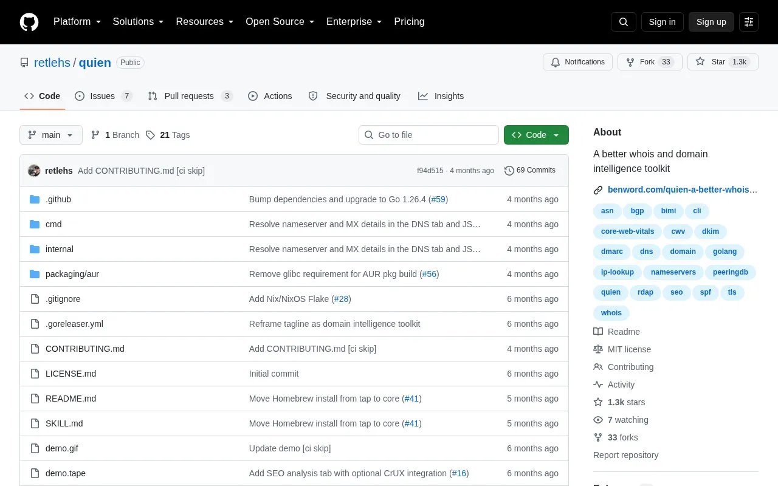Click the scale icon beside MIT license

pos(598,349)
